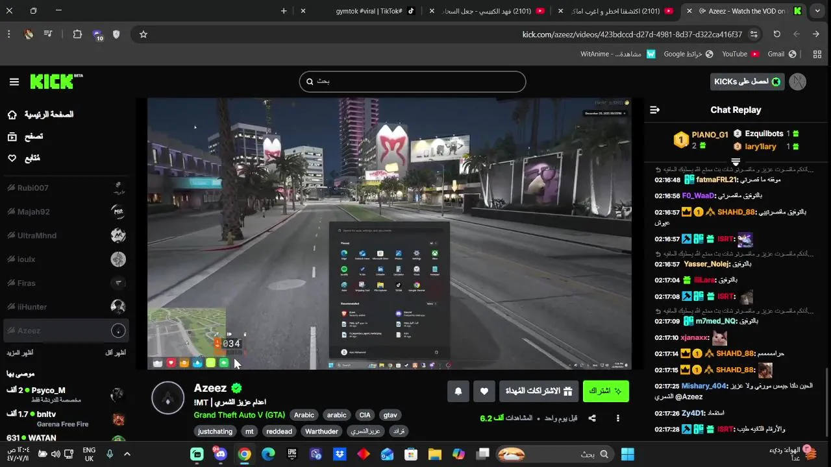Click the gift subscriptions (الاشتراكات المُهداة) button
The height and width of the screenshot is (467, 831).
(x=538, y=391)
